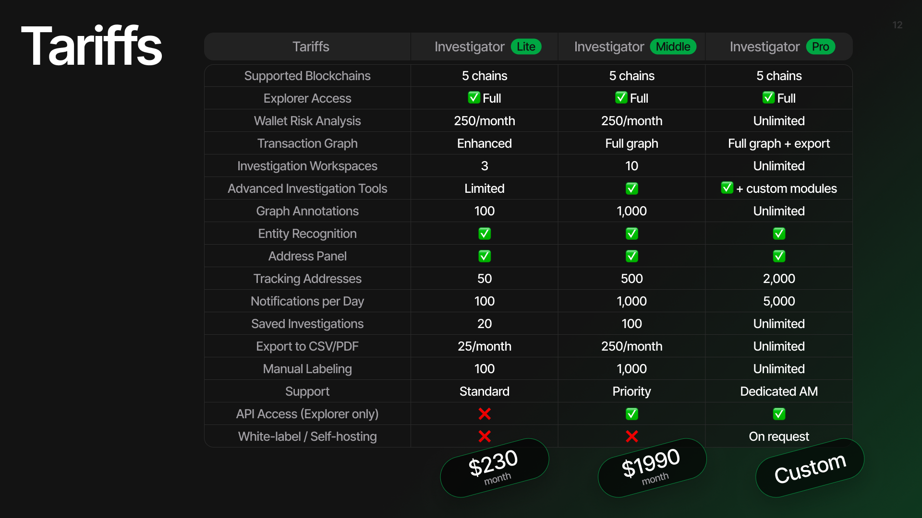922x518 pixels.
Task: Click red X for Lite White-label
Action: pyautogui.click(x=485, y=436)
